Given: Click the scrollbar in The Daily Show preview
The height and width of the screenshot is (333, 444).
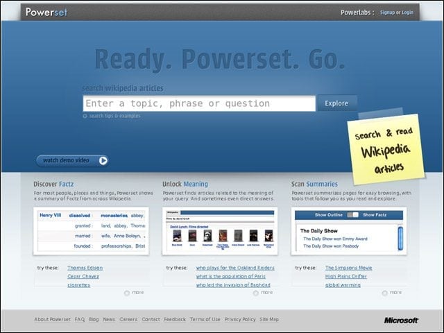Looking at the screenshot, I should [x=400, y=238].
